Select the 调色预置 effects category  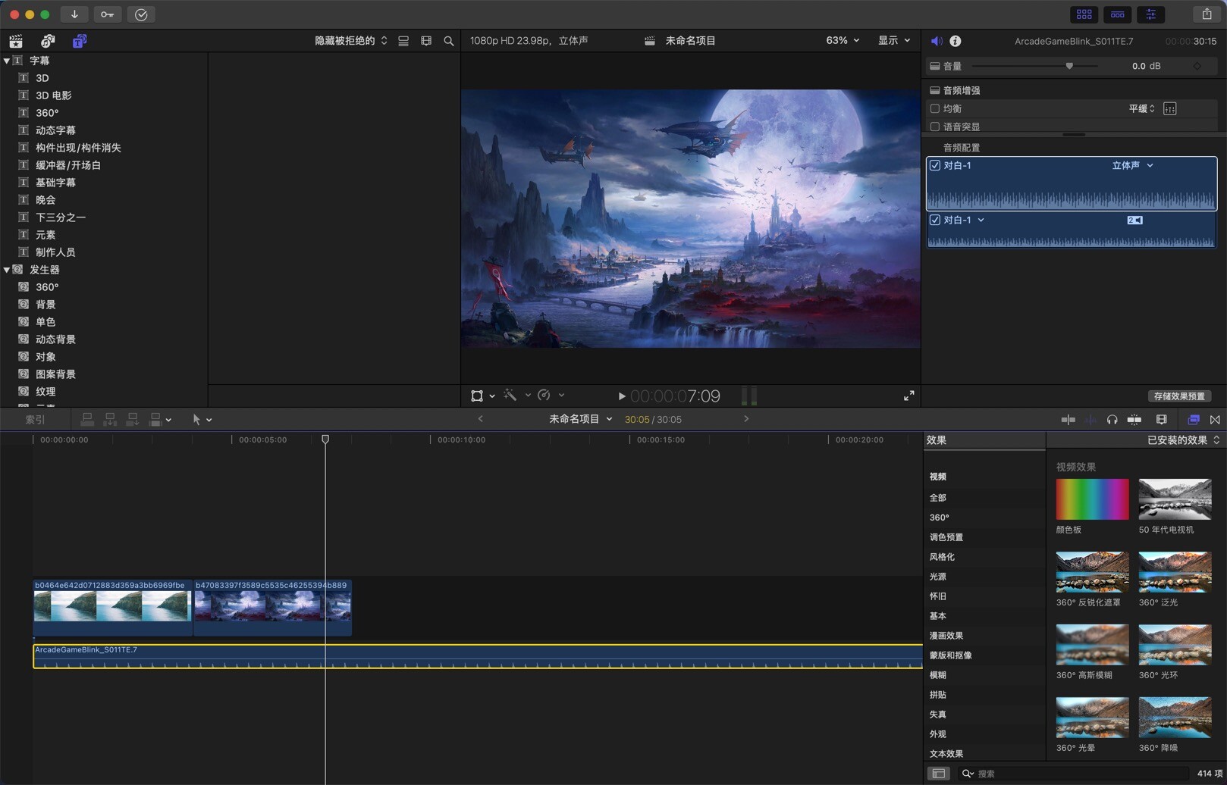[946, 537]
